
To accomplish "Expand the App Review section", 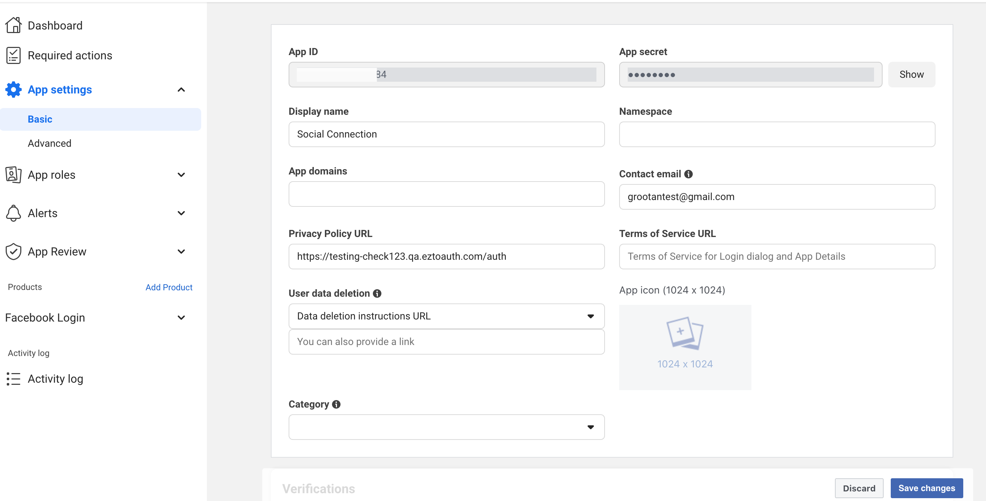I will (x=181, y=252).
